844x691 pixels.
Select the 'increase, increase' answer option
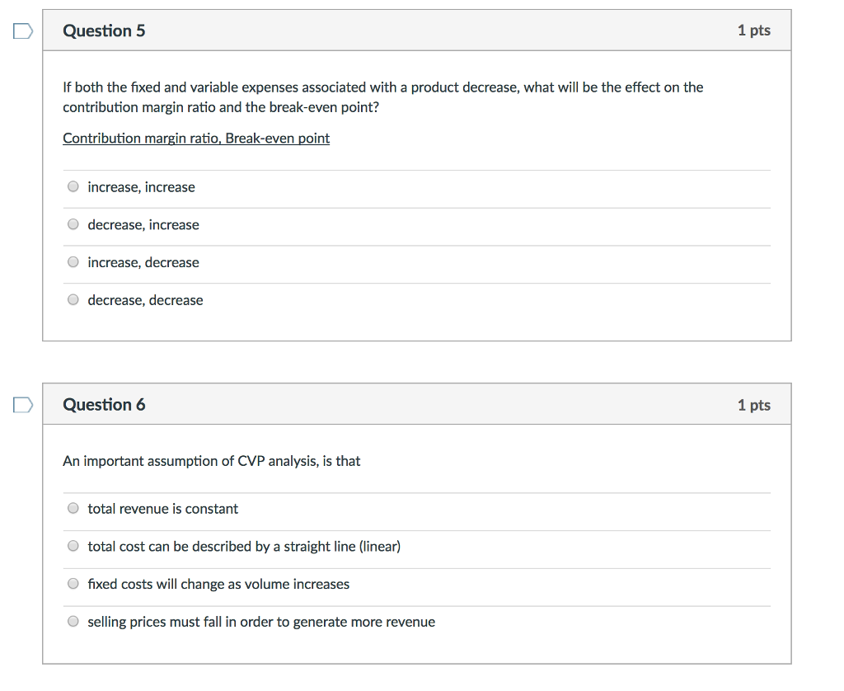[x=73, y=186]
